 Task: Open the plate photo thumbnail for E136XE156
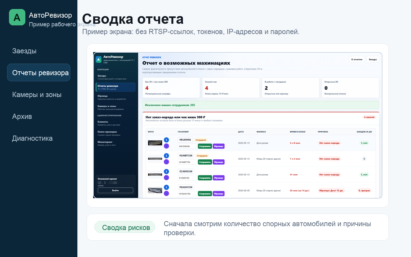[x=155, y=174]
